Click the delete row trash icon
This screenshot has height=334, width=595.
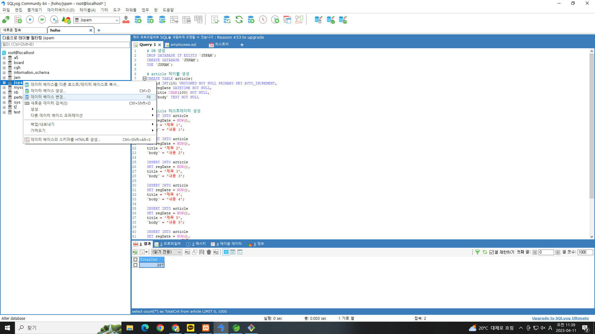click(x=209, y=252)
